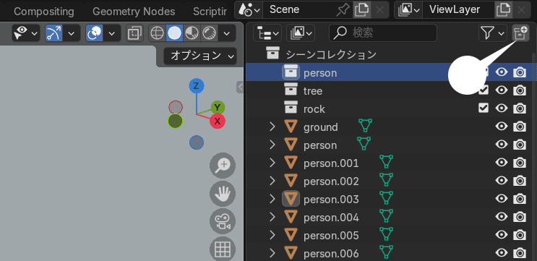Hide the person collection in viewport
537x261 pixels.
coord(502,72)
